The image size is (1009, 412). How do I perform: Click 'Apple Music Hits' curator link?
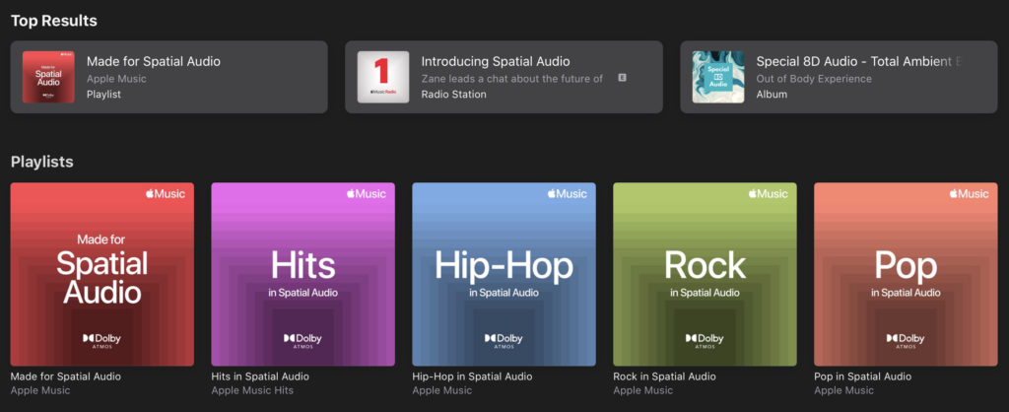pos(252,390)
